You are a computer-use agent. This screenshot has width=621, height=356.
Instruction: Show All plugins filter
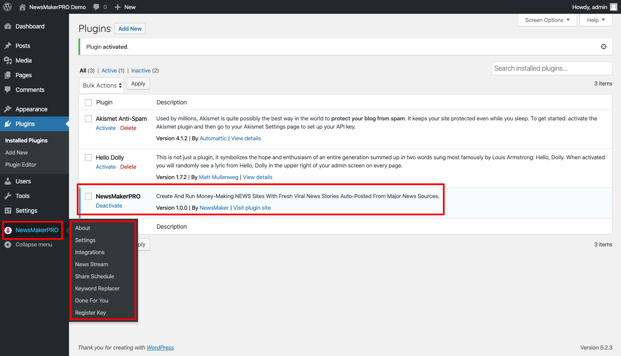coord(83,71)
